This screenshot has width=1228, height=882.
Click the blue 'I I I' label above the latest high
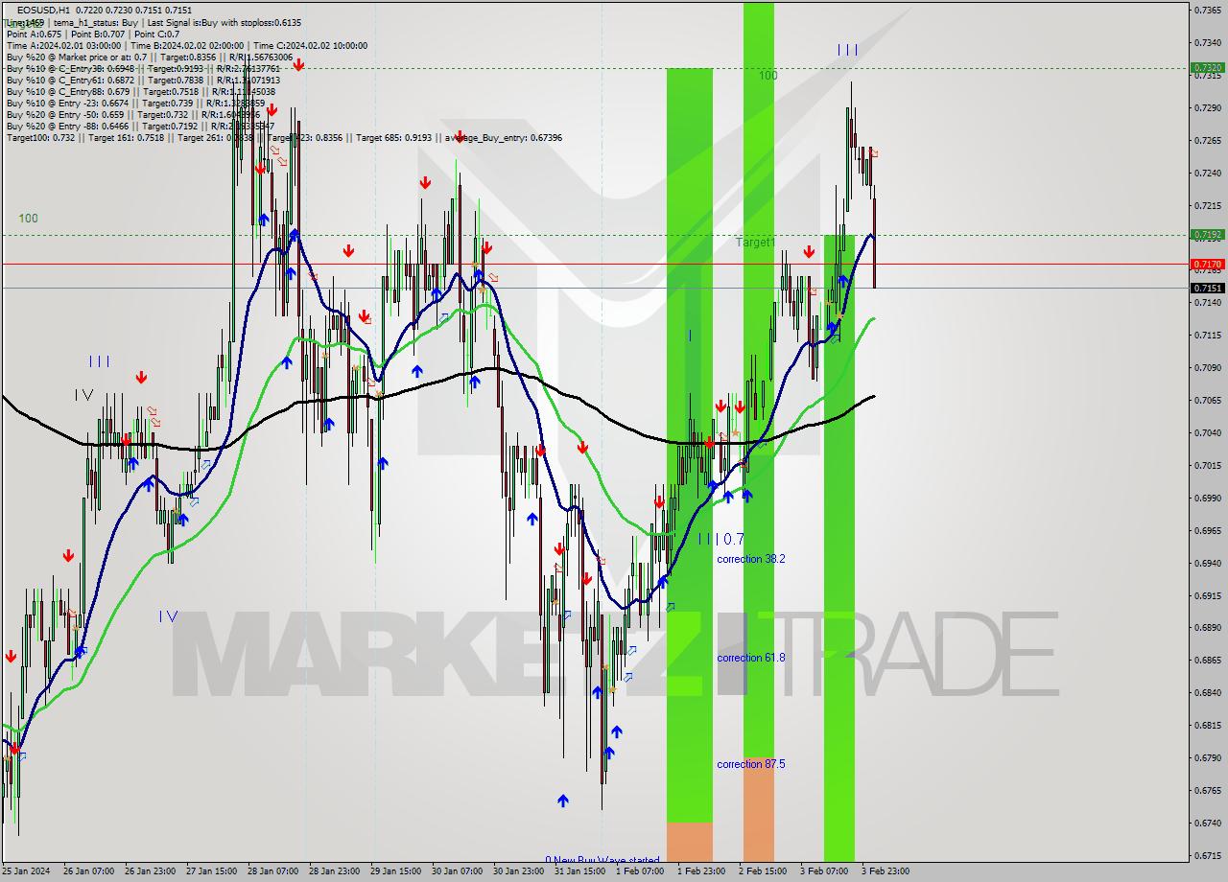click(847, 50)
